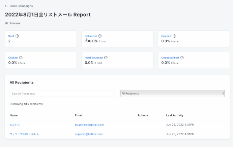Click the Search Recipients input field
This screenshot has width=233, height=147.
coord(62,94)
